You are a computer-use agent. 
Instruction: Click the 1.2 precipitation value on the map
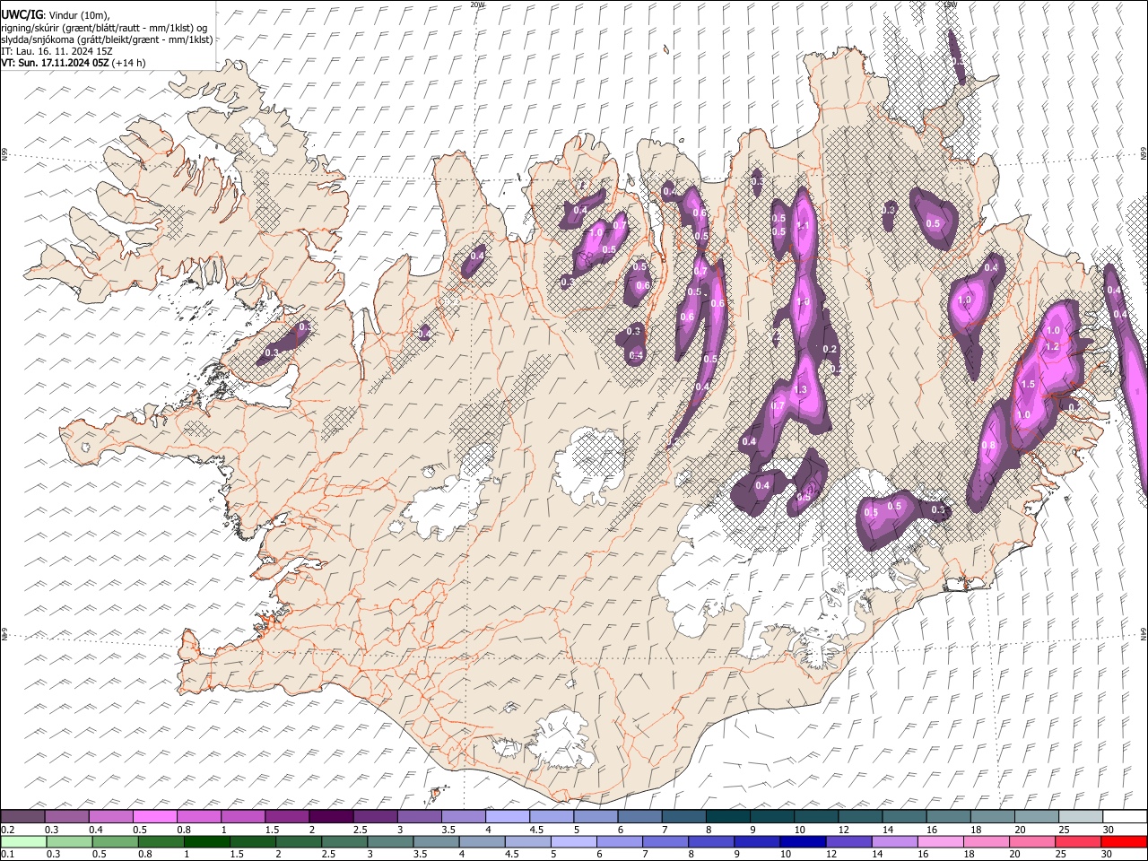pos(1053,346)
